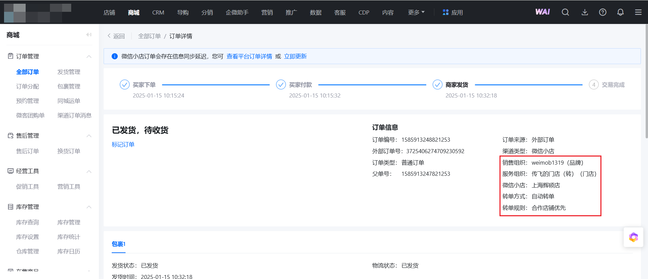648x279 pixels.
Task: Open the notifications bell icon
Action: pos(620,12)
